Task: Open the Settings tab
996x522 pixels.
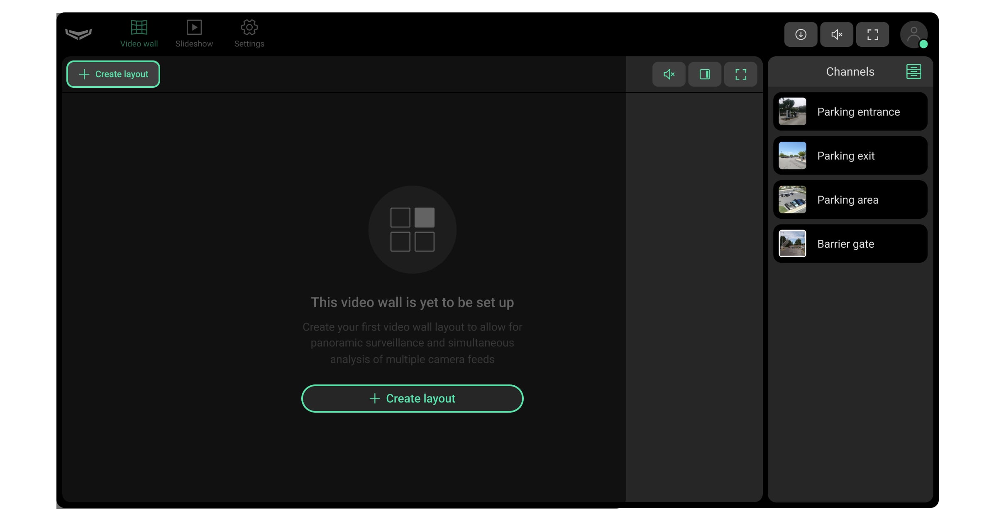Action: pyautogui.click(x=249, y=34)
